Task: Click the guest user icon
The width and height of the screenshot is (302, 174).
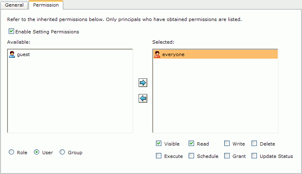Action: [x=12, y=54]
